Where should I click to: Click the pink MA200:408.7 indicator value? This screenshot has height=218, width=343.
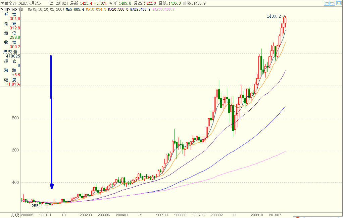(163, 10)
